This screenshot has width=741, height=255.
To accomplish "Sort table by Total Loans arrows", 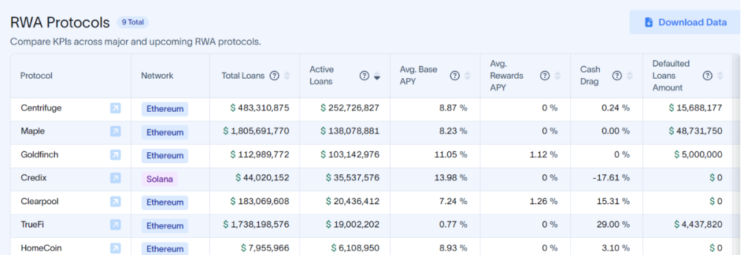I will [x=287, y=75].
